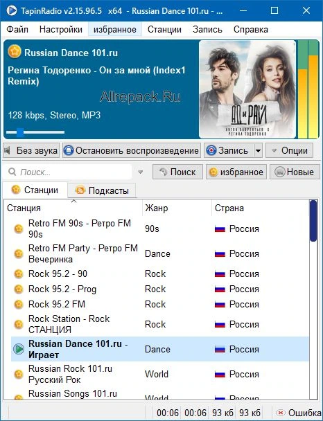Start recording with Запись button

229,150
